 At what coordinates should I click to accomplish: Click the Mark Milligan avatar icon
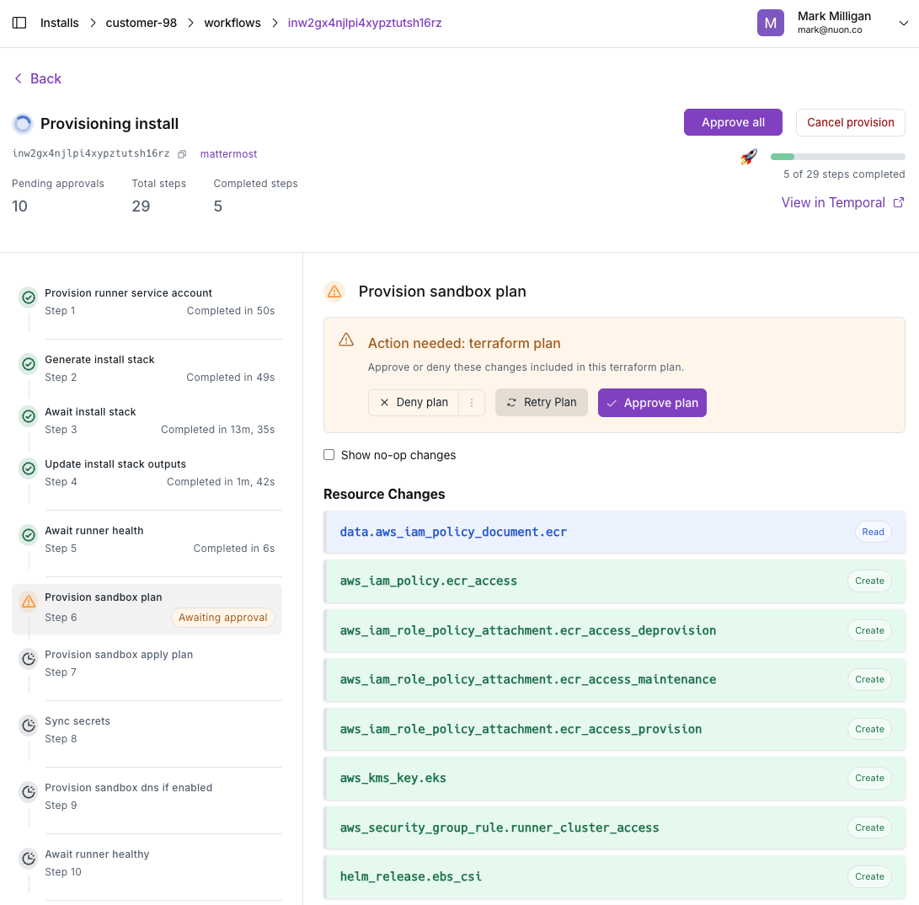(770, 23)
